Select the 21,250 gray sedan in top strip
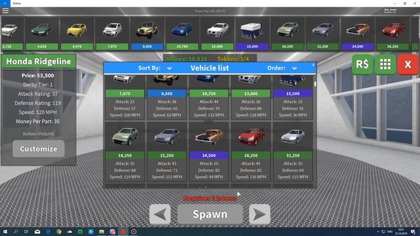This screenshot has width=420, height=236. click(x=322, y=33)
